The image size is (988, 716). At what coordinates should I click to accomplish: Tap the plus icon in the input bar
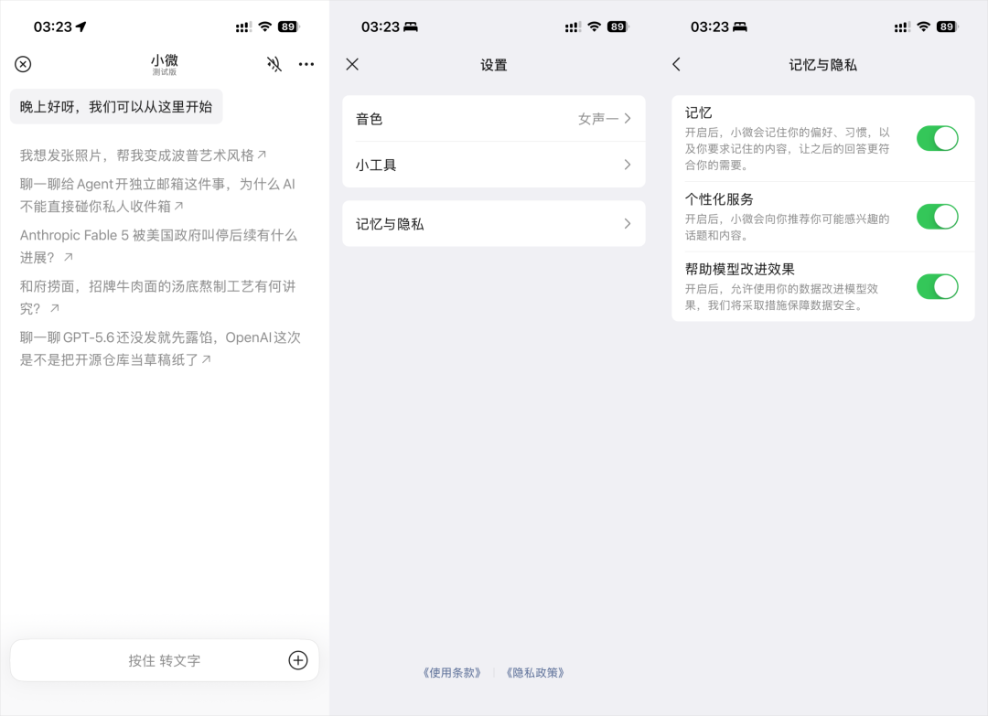coord(298,660)
